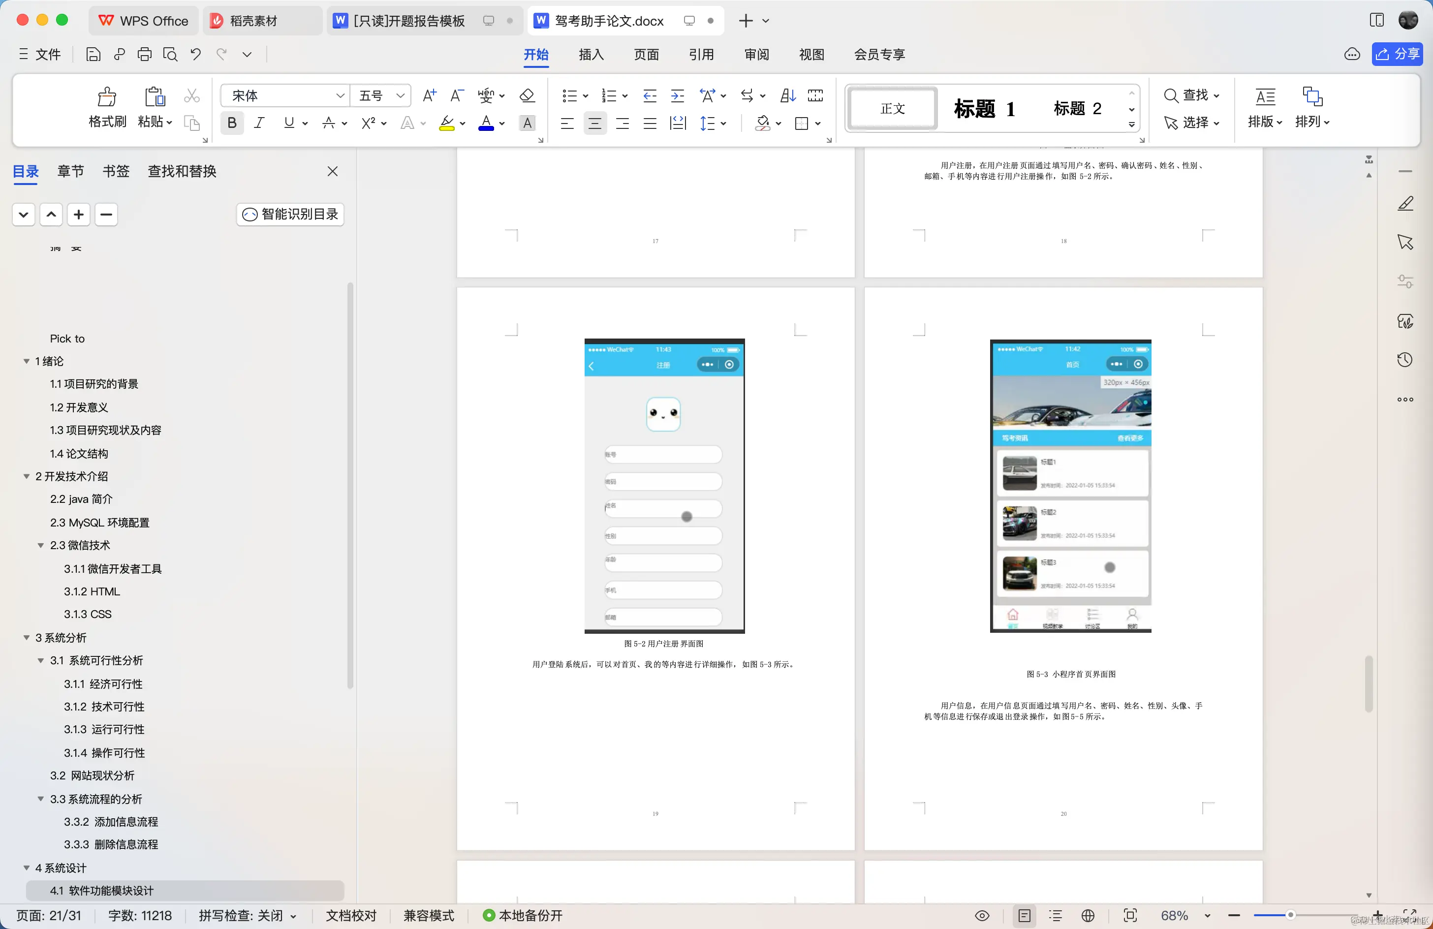Open the Find (查找) tool

click(x=1191, y=95)
